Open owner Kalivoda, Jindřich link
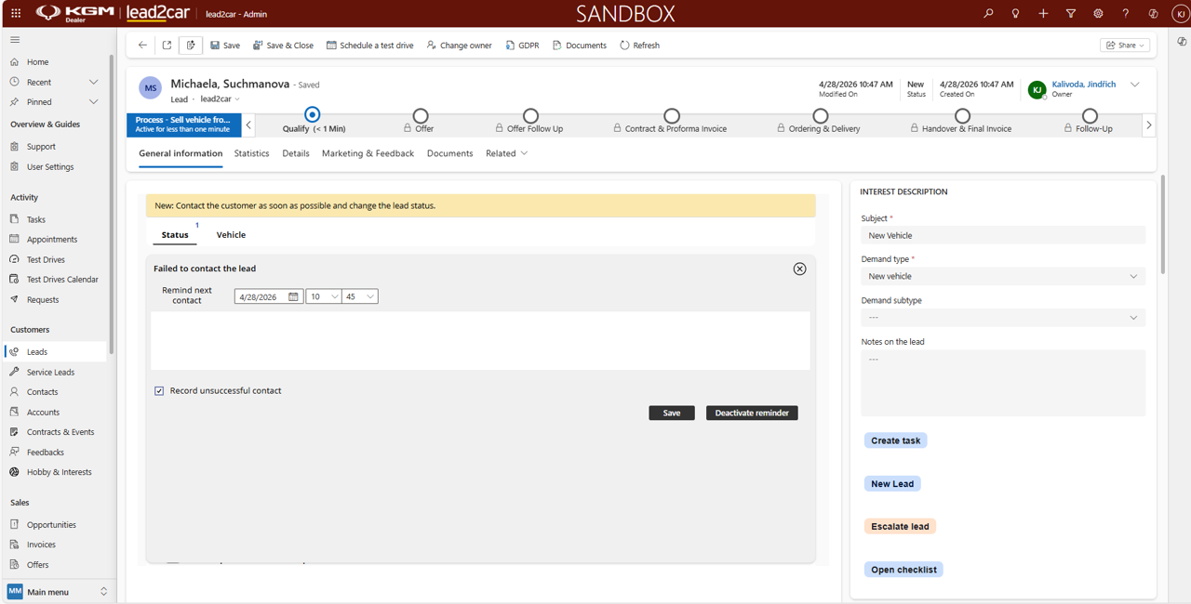The height and width of the screenshot is (604, 1191). 1084,85
